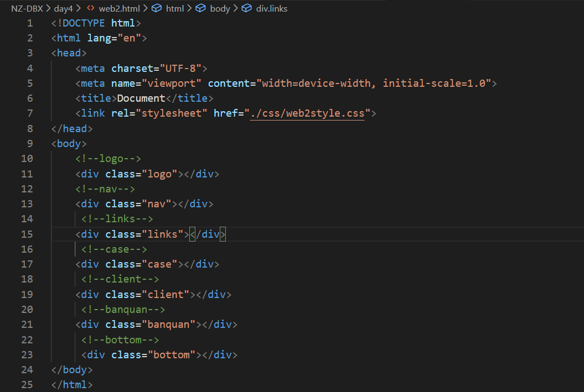
Task: Click the title text Document
Action: [x=141, y=98]
